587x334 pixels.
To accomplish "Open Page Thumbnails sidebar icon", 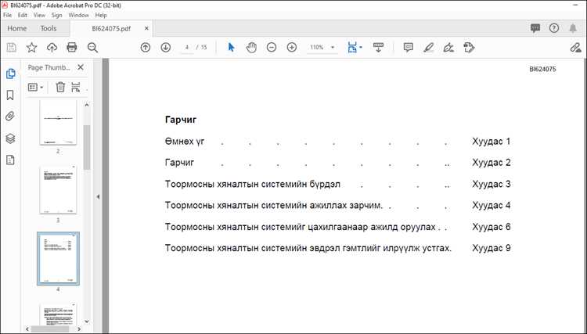I will tap(10, 74).
